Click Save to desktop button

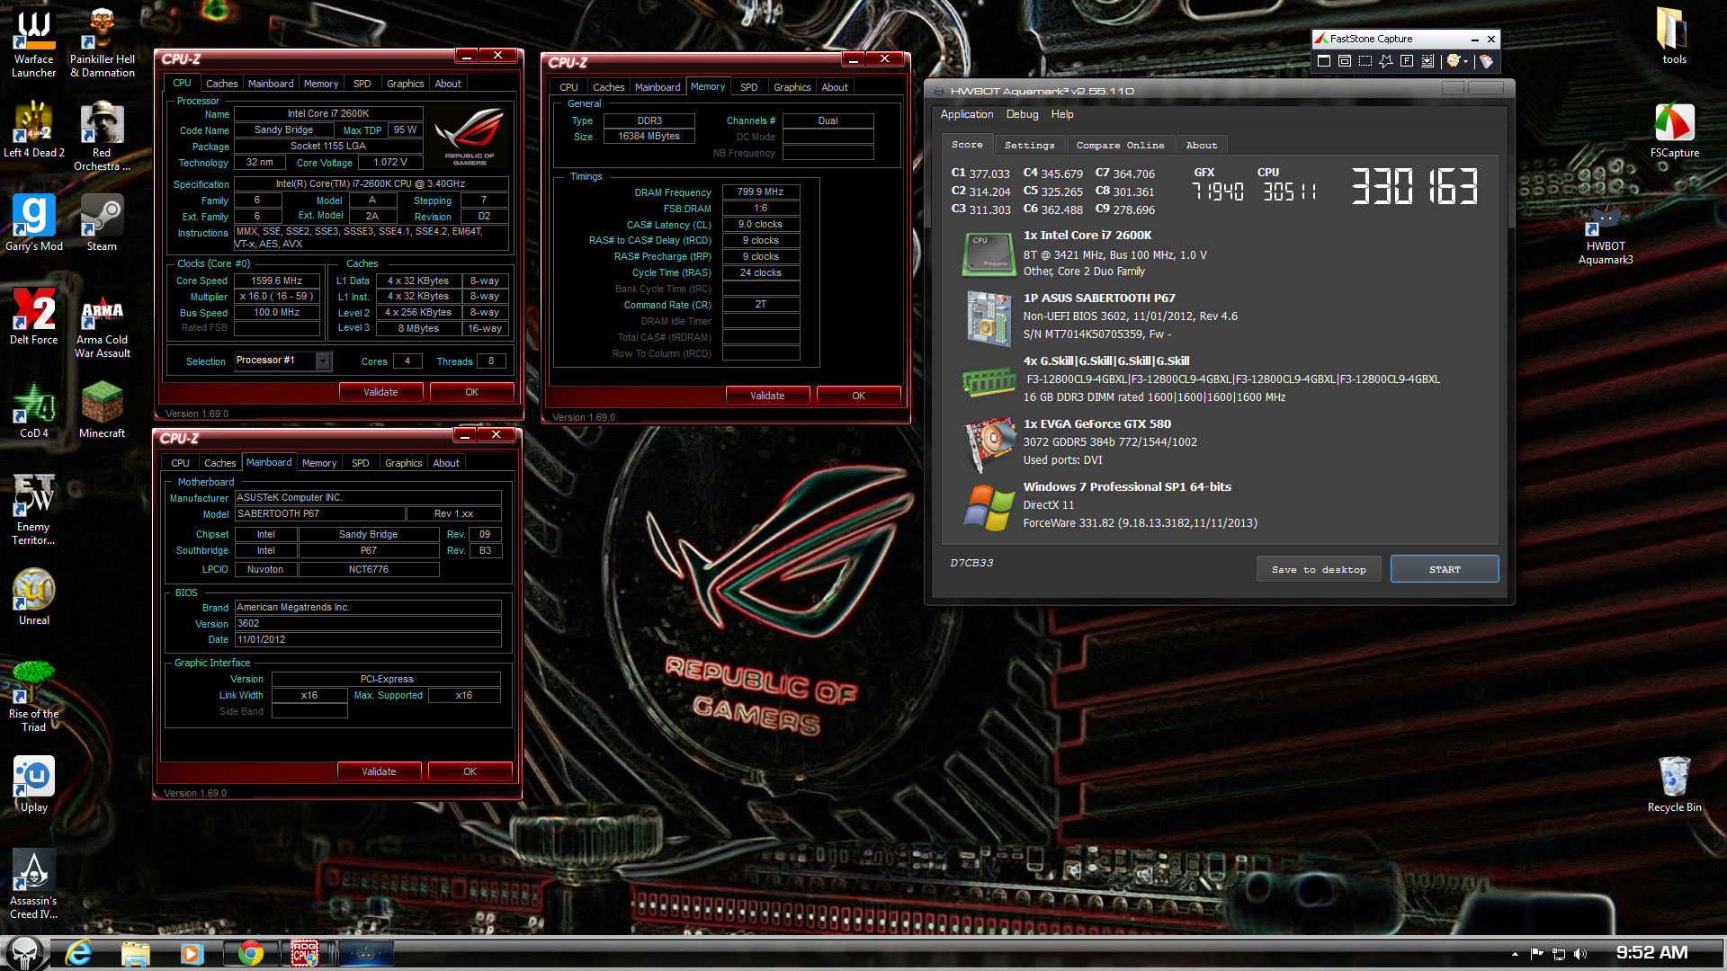(1319, 569)
